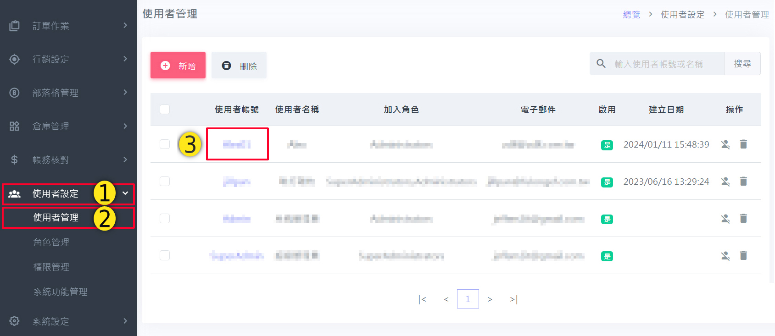The width and height of the screenshot is (775, 336).
Task: Click the search magnifier icon
Action: (x=601, y=64)
